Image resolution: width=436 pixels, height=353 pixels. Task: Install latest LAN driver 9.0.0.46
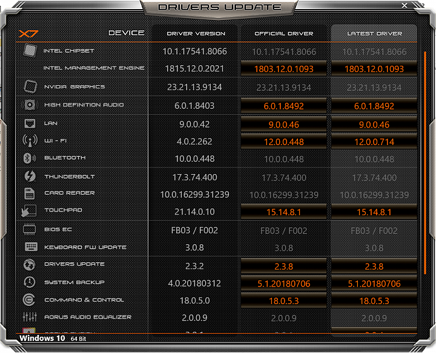point(374,125)
